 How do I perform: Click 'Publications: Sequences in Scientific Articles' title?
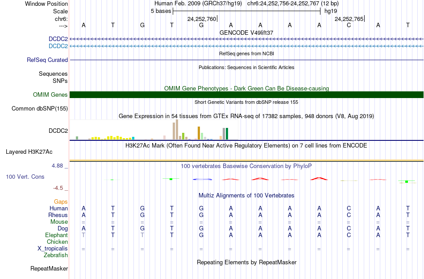click(x=246, y=67)
